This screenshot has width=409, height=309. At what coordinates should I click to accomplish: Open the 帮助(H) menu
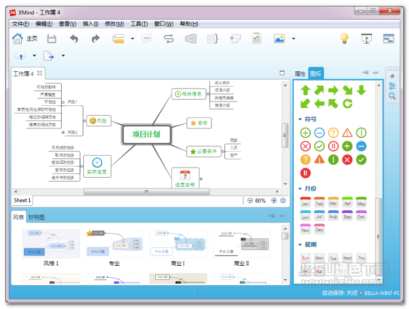tap(189, 24)
